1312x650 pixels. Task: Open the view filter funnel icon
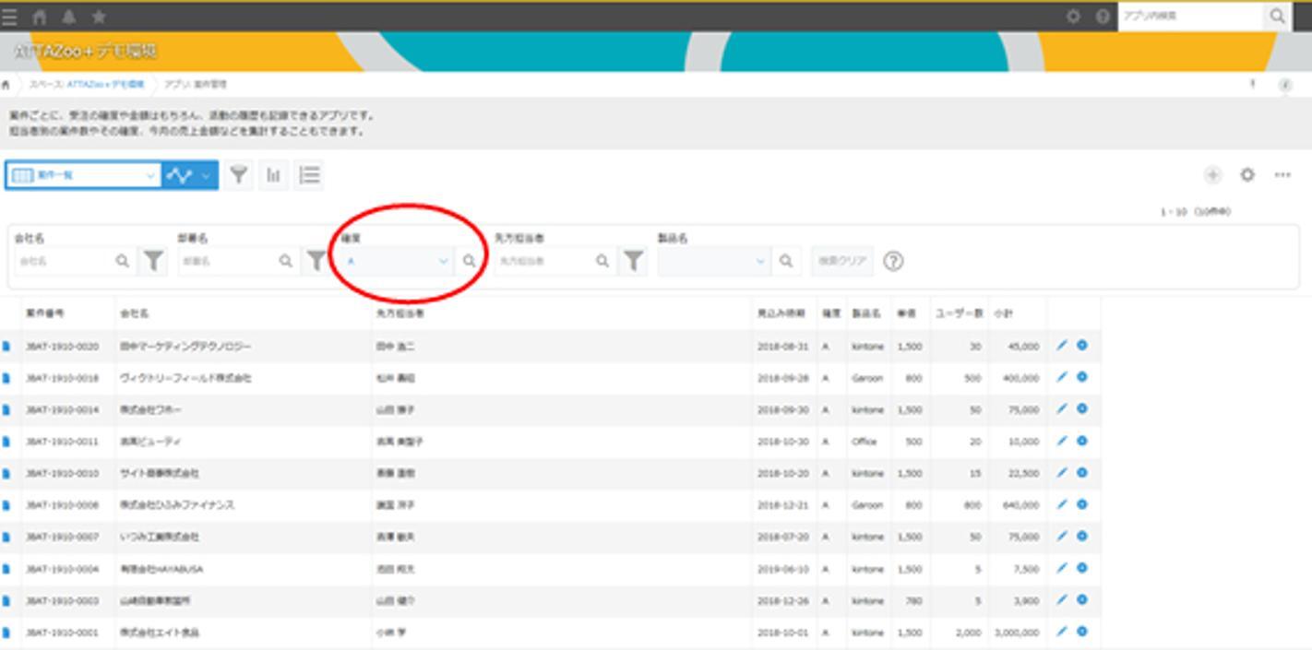(239, 175)
